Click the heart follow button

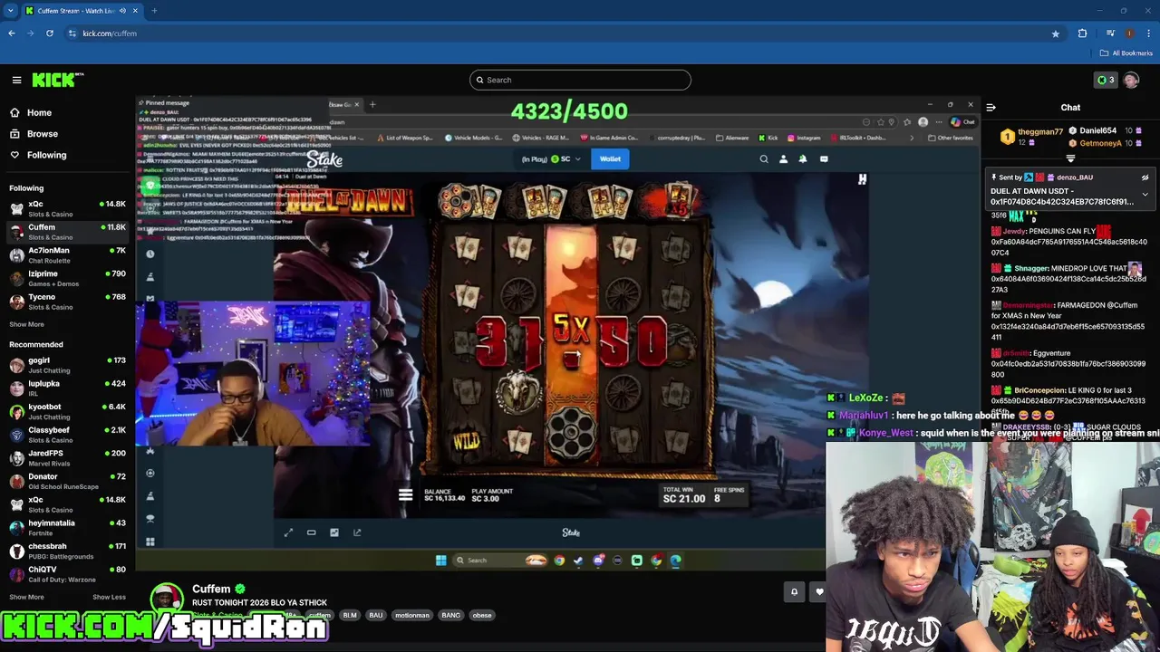tap(818, 592)
